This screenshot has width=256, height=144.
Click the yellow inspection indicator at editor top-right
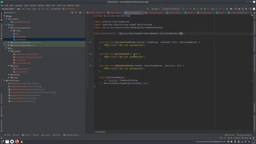(252, 16)
